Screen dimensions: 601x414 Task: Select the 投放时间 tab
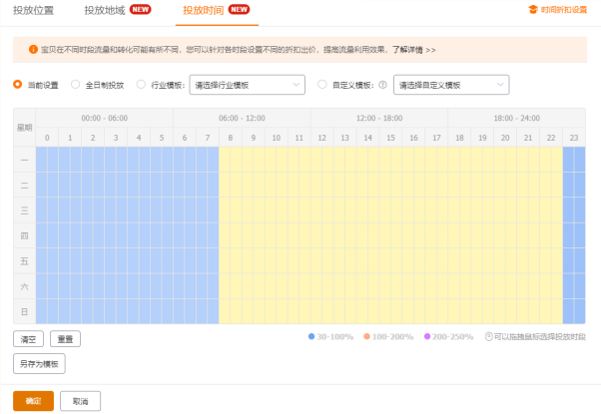click(203, 10)
